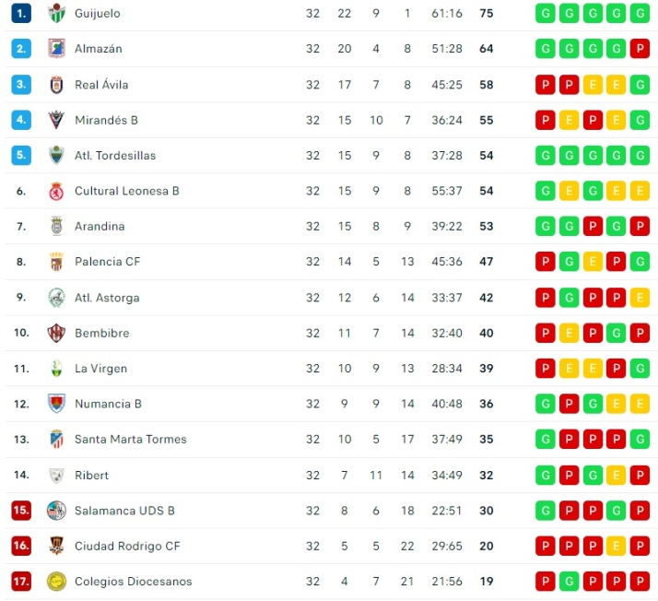
Task: Open the Atl. Tordesillas team link
Action: [x=115, y=156]
